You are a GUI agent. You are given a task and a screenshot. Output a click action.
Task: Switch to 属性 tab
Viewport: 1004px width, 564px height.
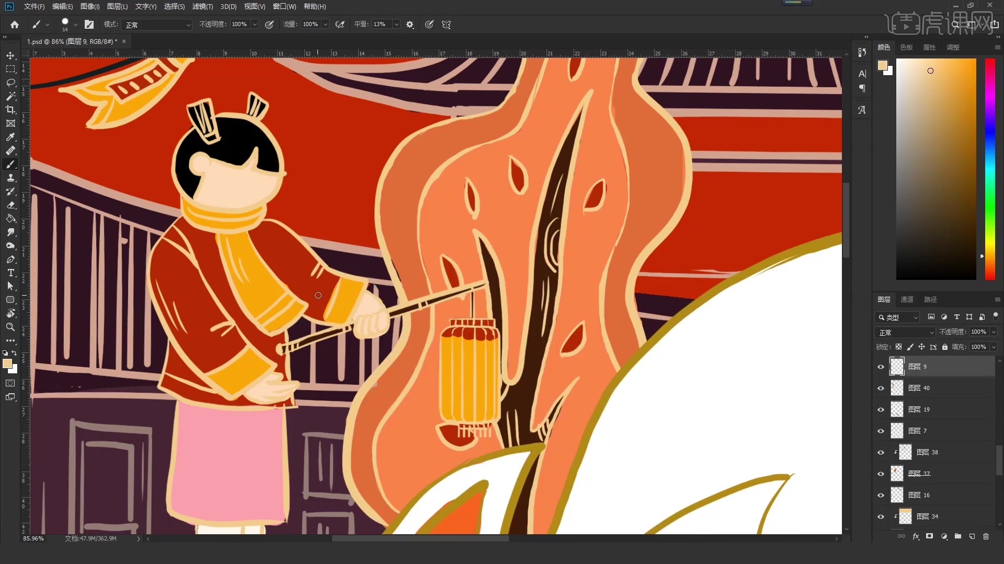point(929,47)
